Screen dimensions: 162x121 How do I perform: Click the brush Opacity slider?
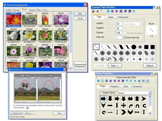coord(110,33)
